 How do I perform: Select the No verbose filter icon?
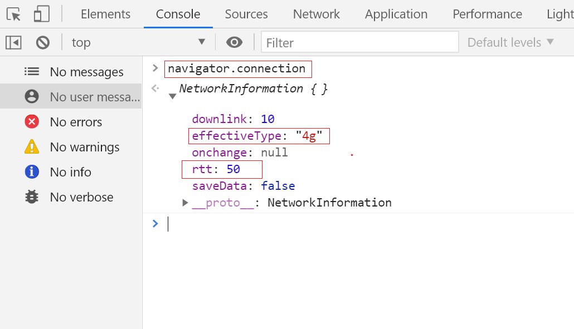(x=32, y=197)
